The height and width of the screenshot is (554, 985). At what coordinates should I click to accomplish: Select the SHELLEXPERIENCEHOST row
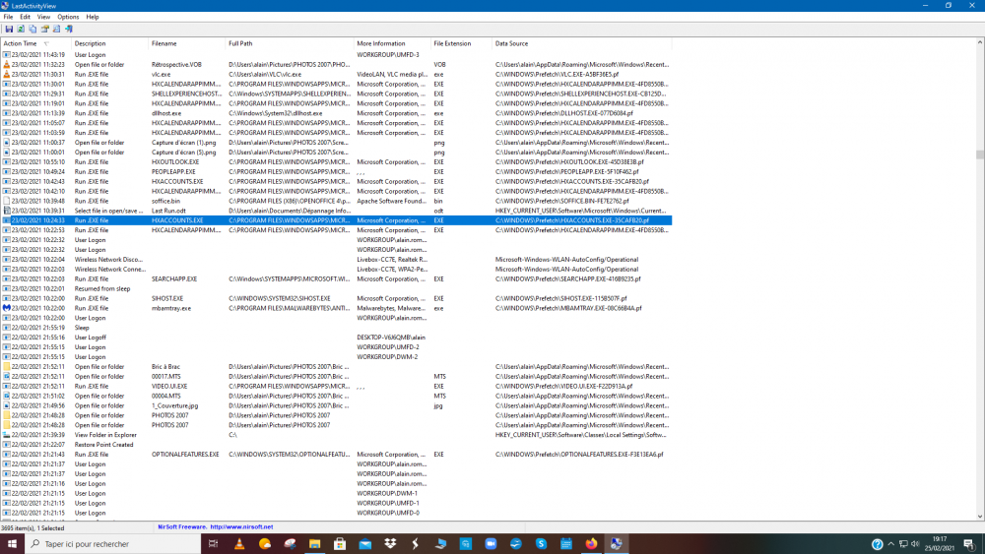pyautogui.click(x=337, y=94)
